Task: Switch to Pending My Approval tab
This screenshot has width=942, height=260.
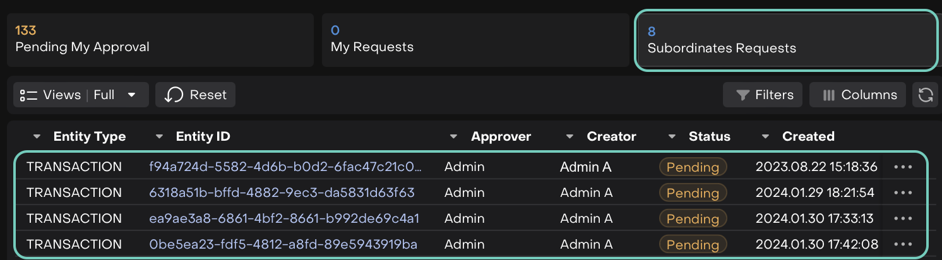Action: point(160,39)
